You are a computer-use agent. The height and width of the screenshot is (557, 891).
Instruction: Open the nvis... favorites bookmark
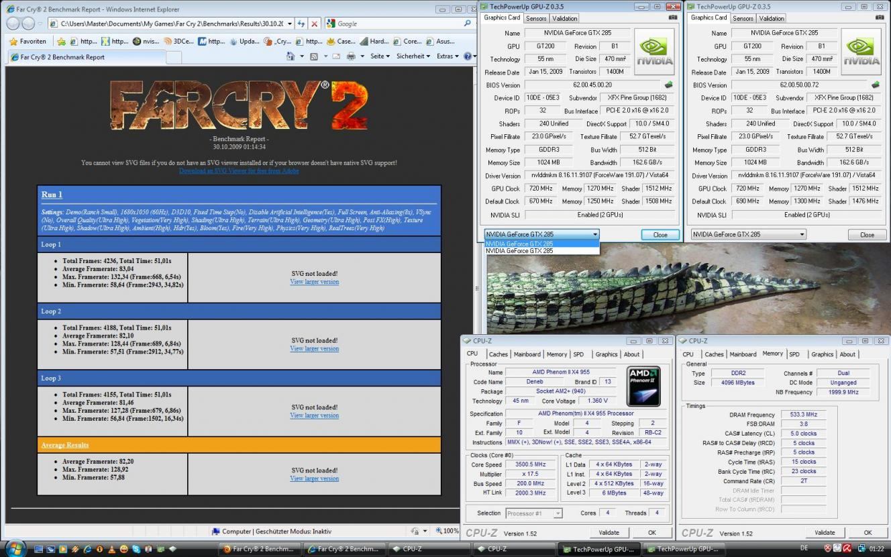coord(146,41)
